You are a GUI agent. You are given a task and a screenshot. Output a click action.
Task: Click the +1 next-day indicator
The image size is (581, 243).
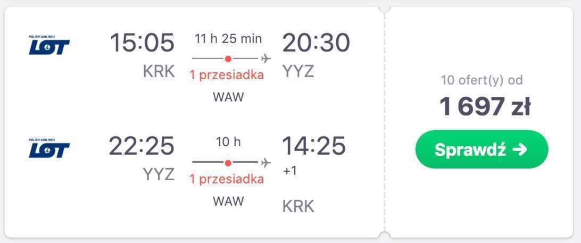click(290, 171)
